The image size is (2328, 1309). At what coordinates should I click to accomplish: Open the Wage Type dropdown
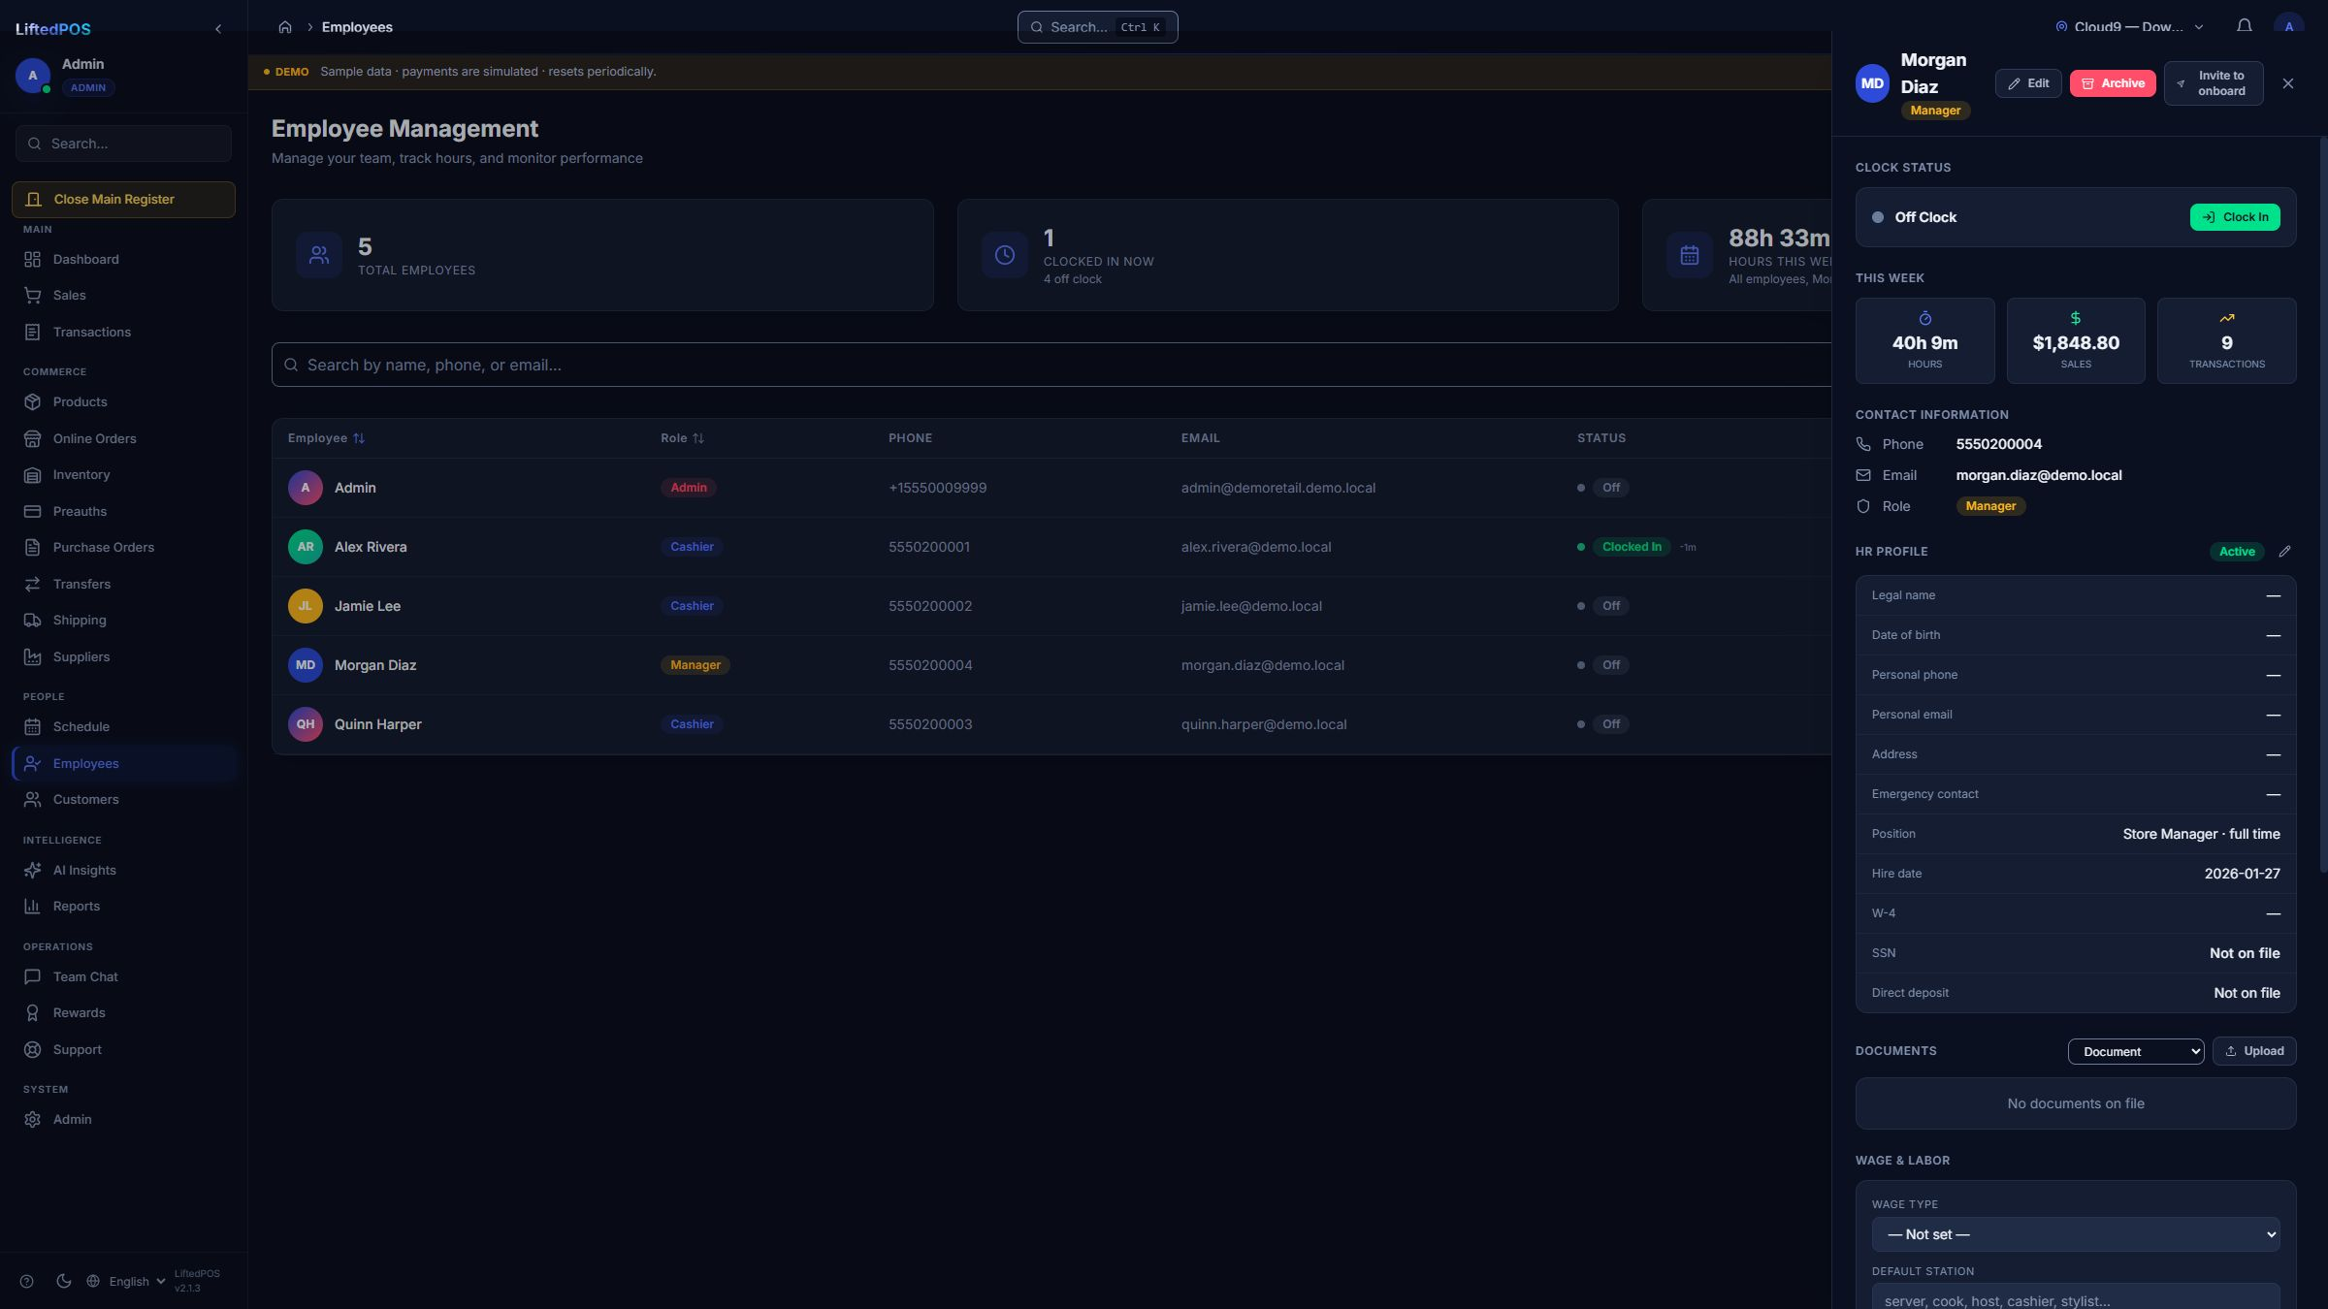(x=2076, y=1234)
